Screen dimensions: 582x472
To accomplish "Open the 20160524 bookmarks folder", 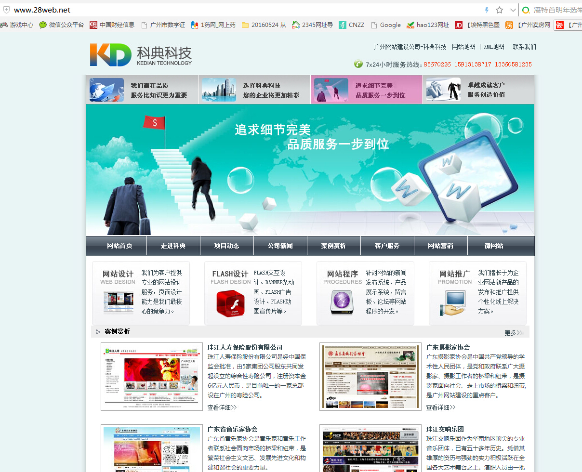I will pos(264,25).
